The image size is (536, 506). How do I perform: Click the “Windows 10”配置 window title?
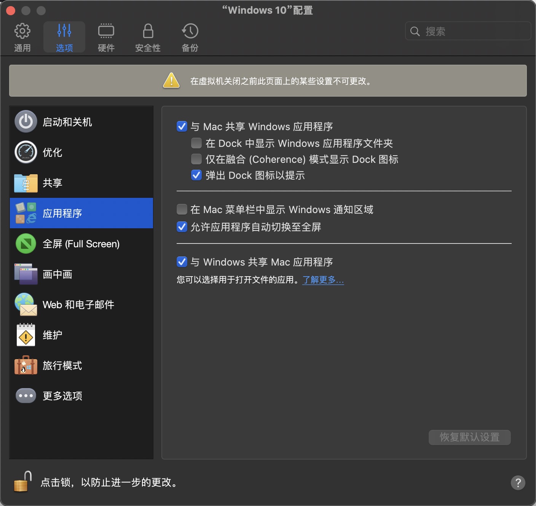268,10
